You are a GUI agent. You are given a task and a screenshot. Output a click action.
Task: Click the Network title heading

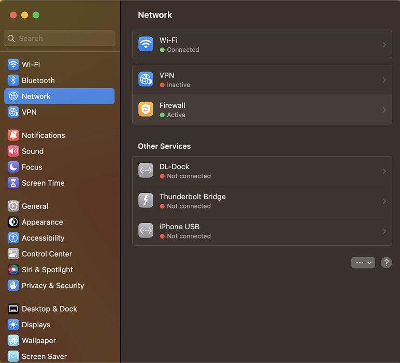point(155,15)
